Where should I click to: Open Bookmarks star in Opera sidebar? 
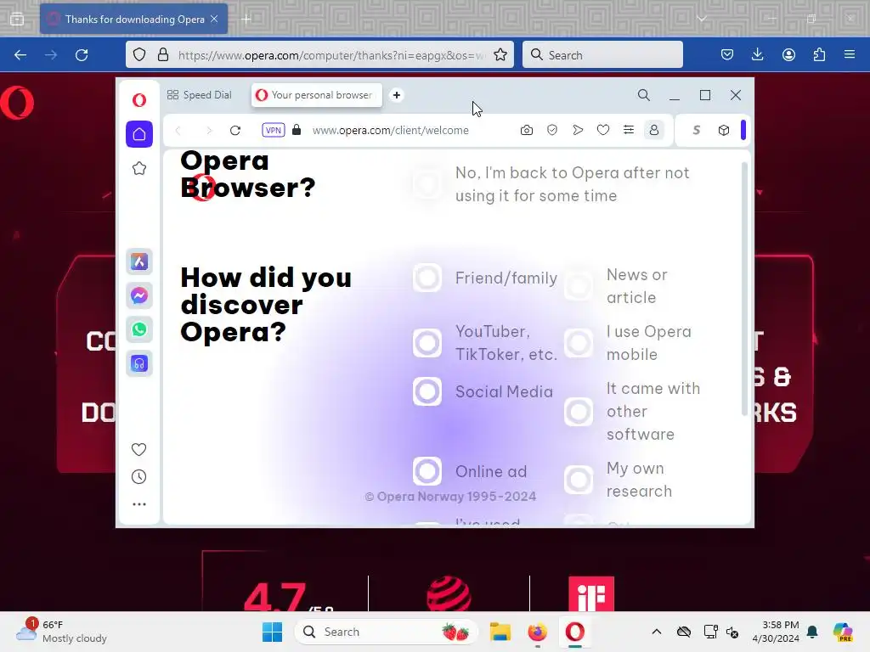[x=139, y=169]
